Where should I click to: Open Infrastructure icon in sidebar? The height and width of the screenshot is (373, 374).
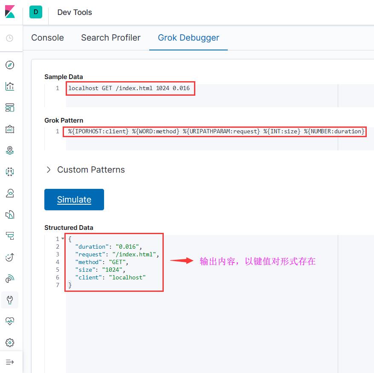(x=10, y=193)
